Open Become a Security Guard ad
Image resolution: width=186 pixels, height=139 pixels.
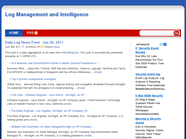click(148, 121)
